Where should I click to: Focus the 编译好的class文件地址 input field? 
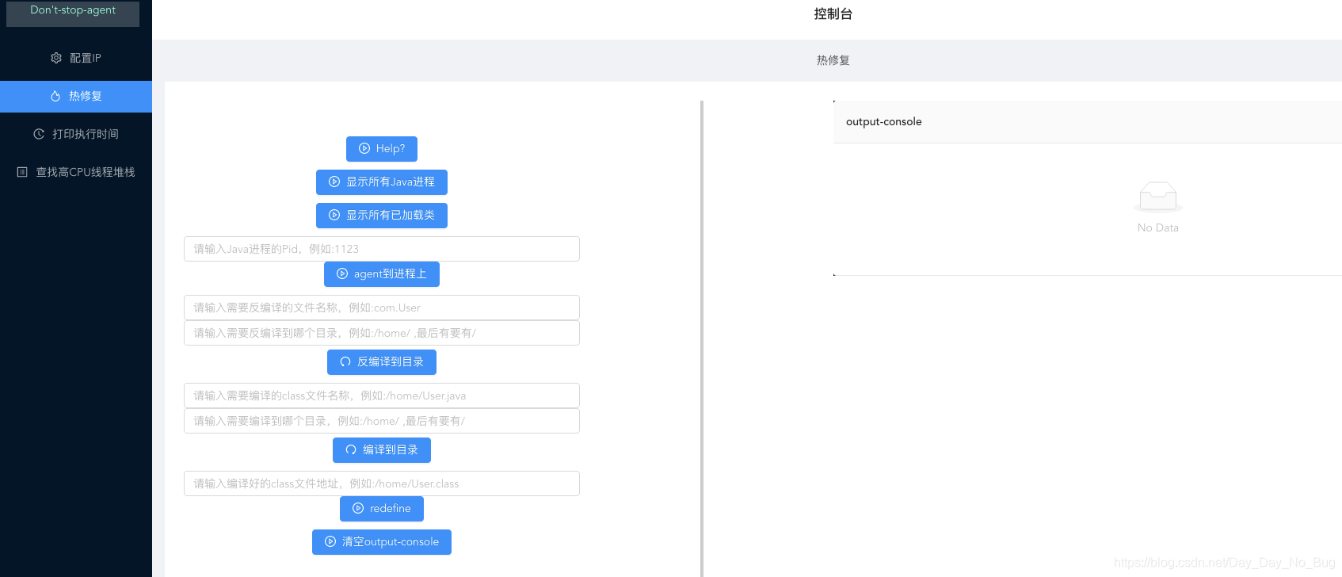(x=382, y=483)
